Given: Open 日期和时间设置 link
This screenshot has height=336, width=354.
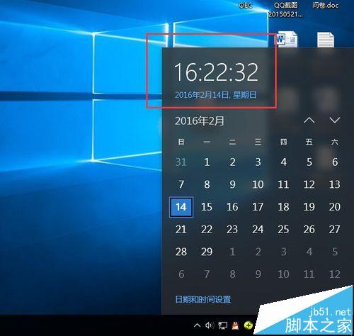Looking at the screenshot, I should tap(203, 299).
